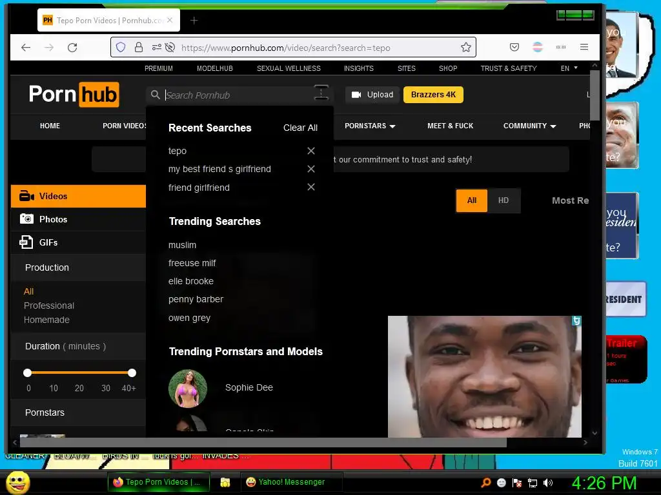Remove 'friend girlfriend' recent search
Viewport: 661px width, 495px height.
pyautogui.click(x=311, y=187)
